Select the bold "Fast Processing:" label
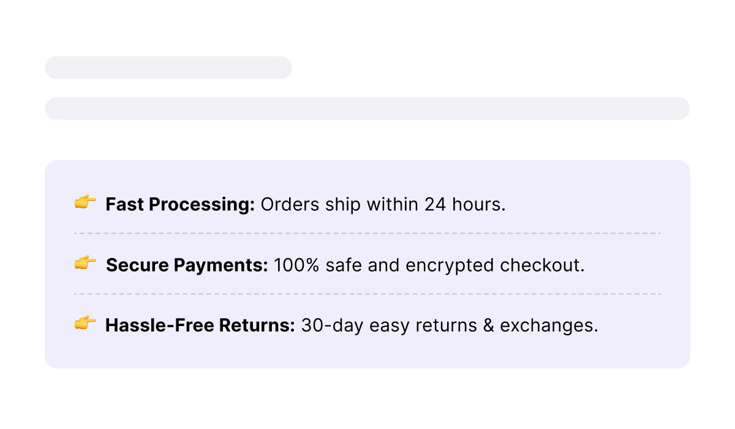 coord(180,205)
